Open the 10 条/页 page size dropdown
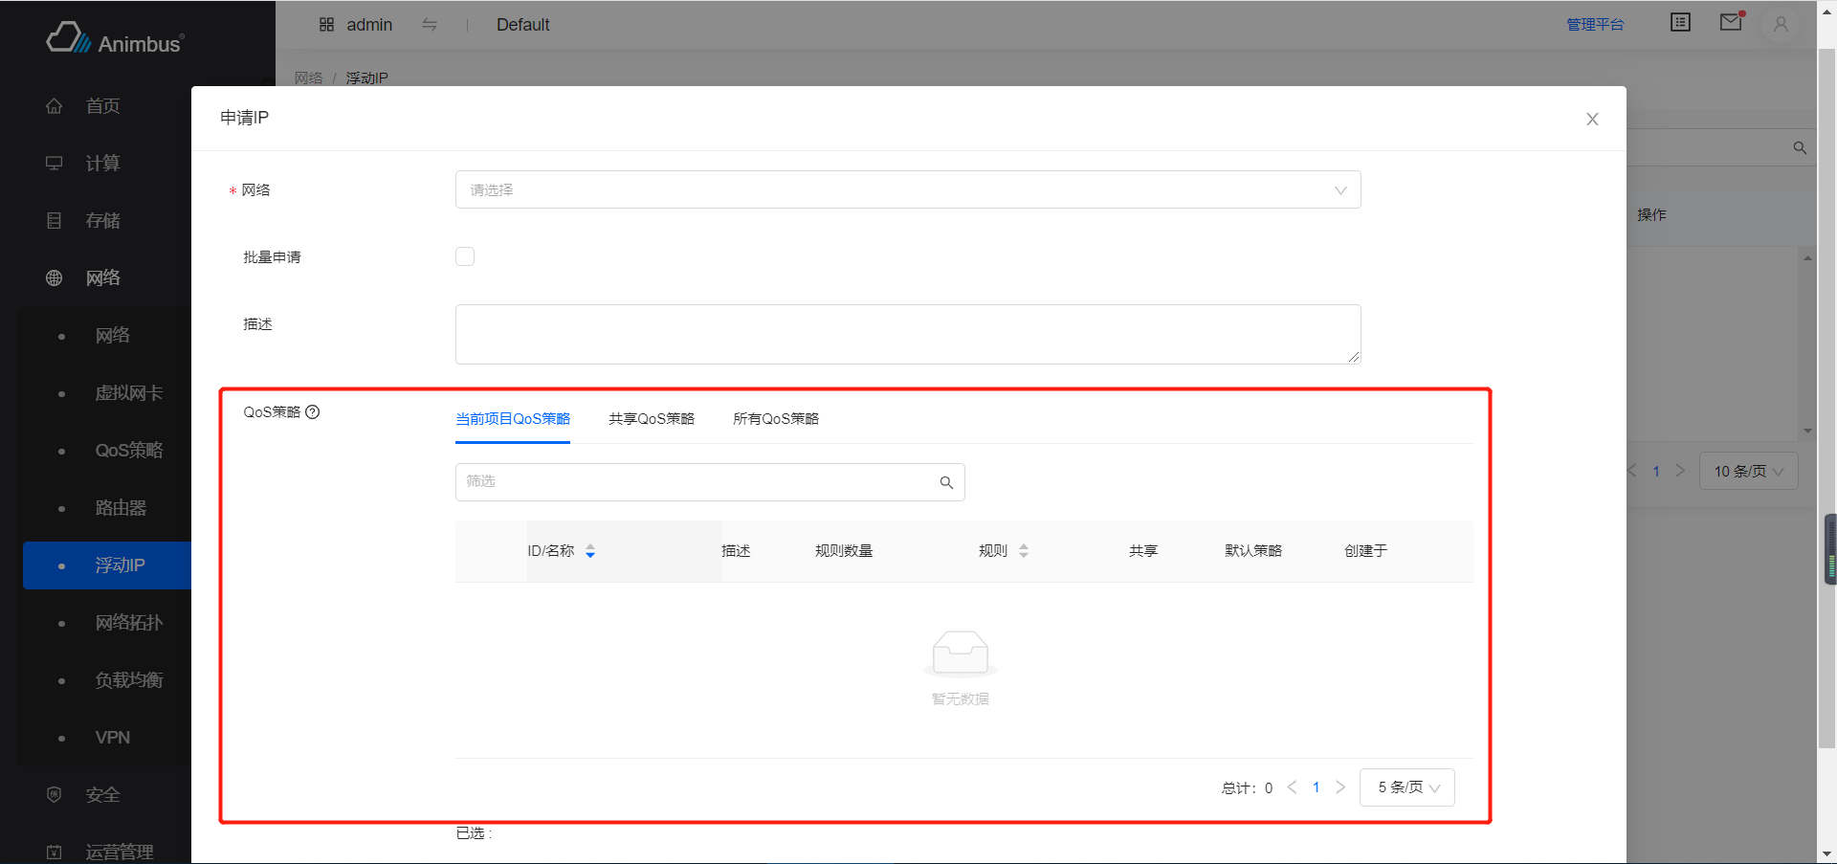This screenshot has width=1837, height=864. click(x=1748, y=471)
